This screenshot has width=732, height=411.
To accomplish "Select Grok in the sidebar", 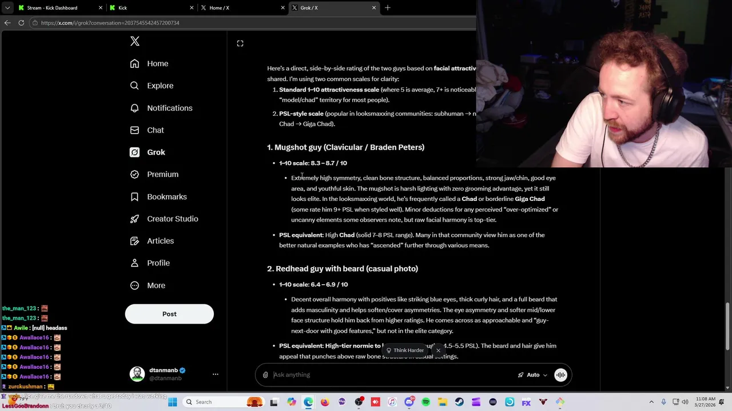I will click(x=148, y=152).
